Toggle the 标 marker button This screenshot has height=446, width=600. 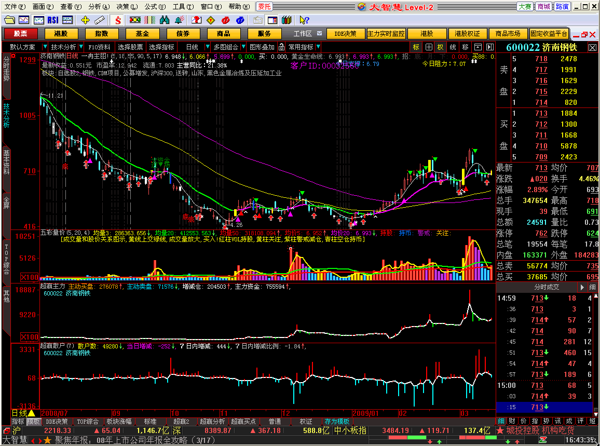pyautogui.click(x=416, y=47)
